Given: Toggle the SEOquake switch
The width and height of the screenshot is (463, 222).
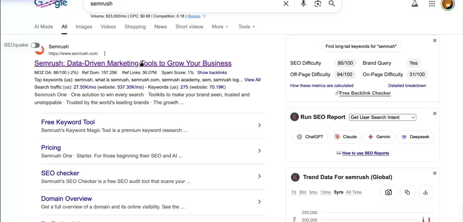Looking at the screenshot, I should pyautogui.click(x=35, y=45).
